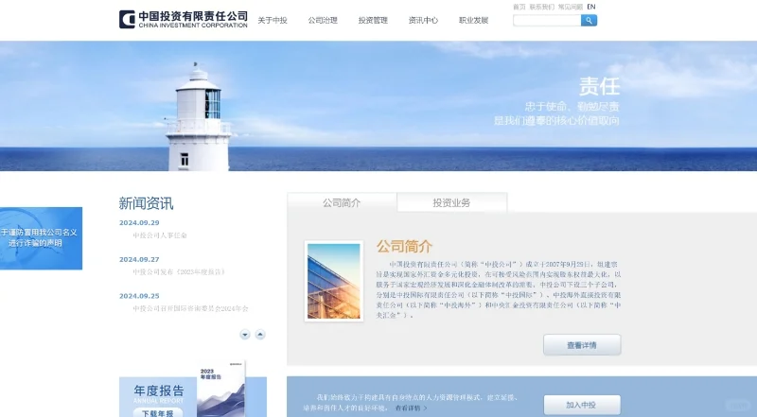Open the 公司治理 menu
The height and width of the screenshot is (417, 757).
323,20
